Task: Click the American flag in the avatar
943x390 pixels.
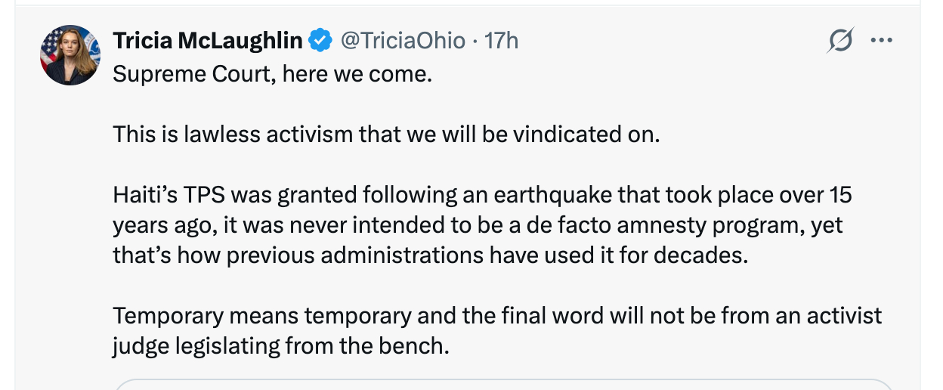Action: click(51, 45)
